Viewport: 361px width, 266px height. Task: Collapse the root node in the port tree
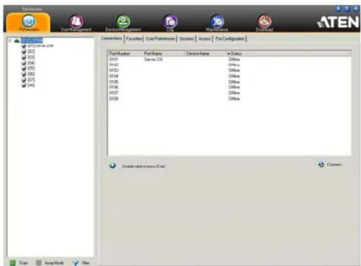tap(10, 41)
